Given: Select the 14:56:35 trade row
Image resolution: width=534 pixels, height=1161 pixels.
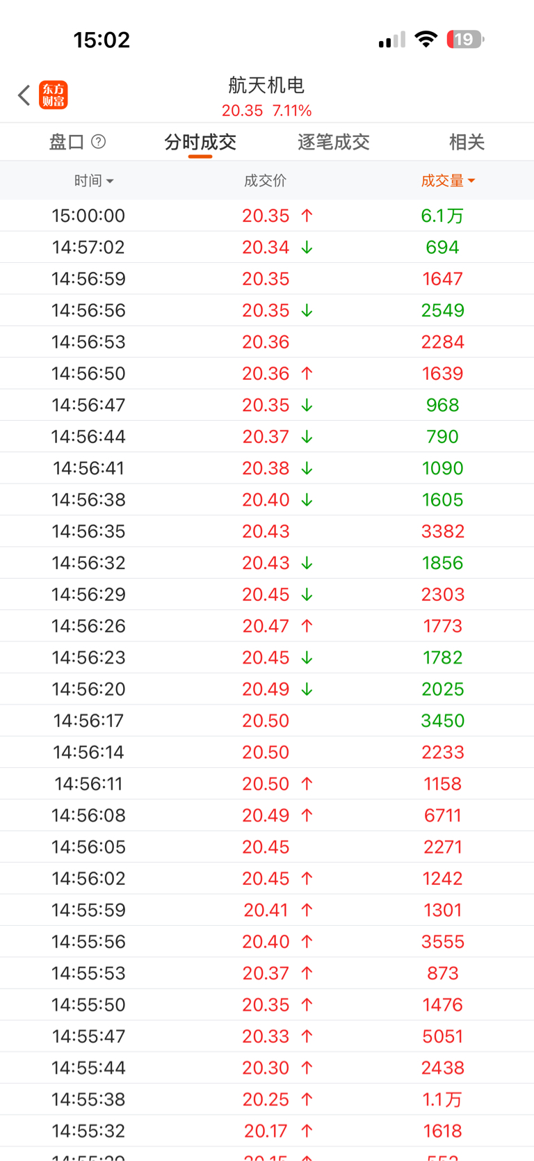Looking at the screenshot, I should coord(266,531).
